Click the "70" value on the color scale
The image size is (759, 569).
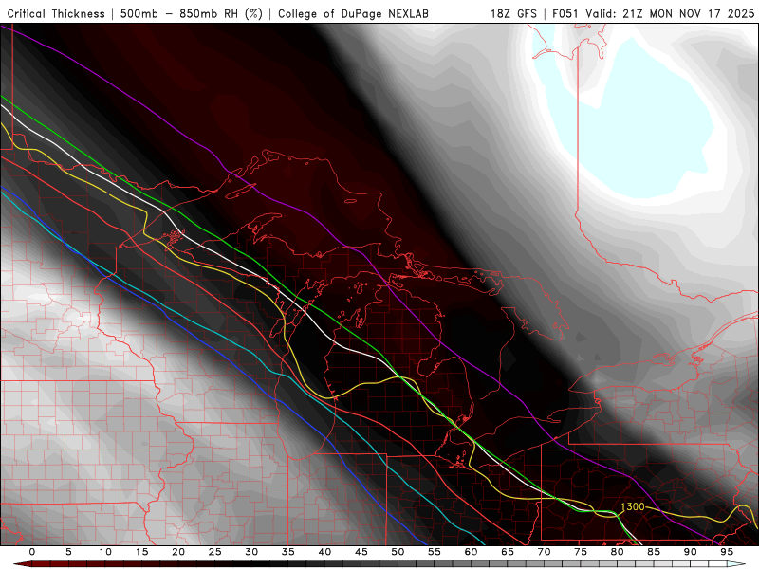tap(544, 552)
